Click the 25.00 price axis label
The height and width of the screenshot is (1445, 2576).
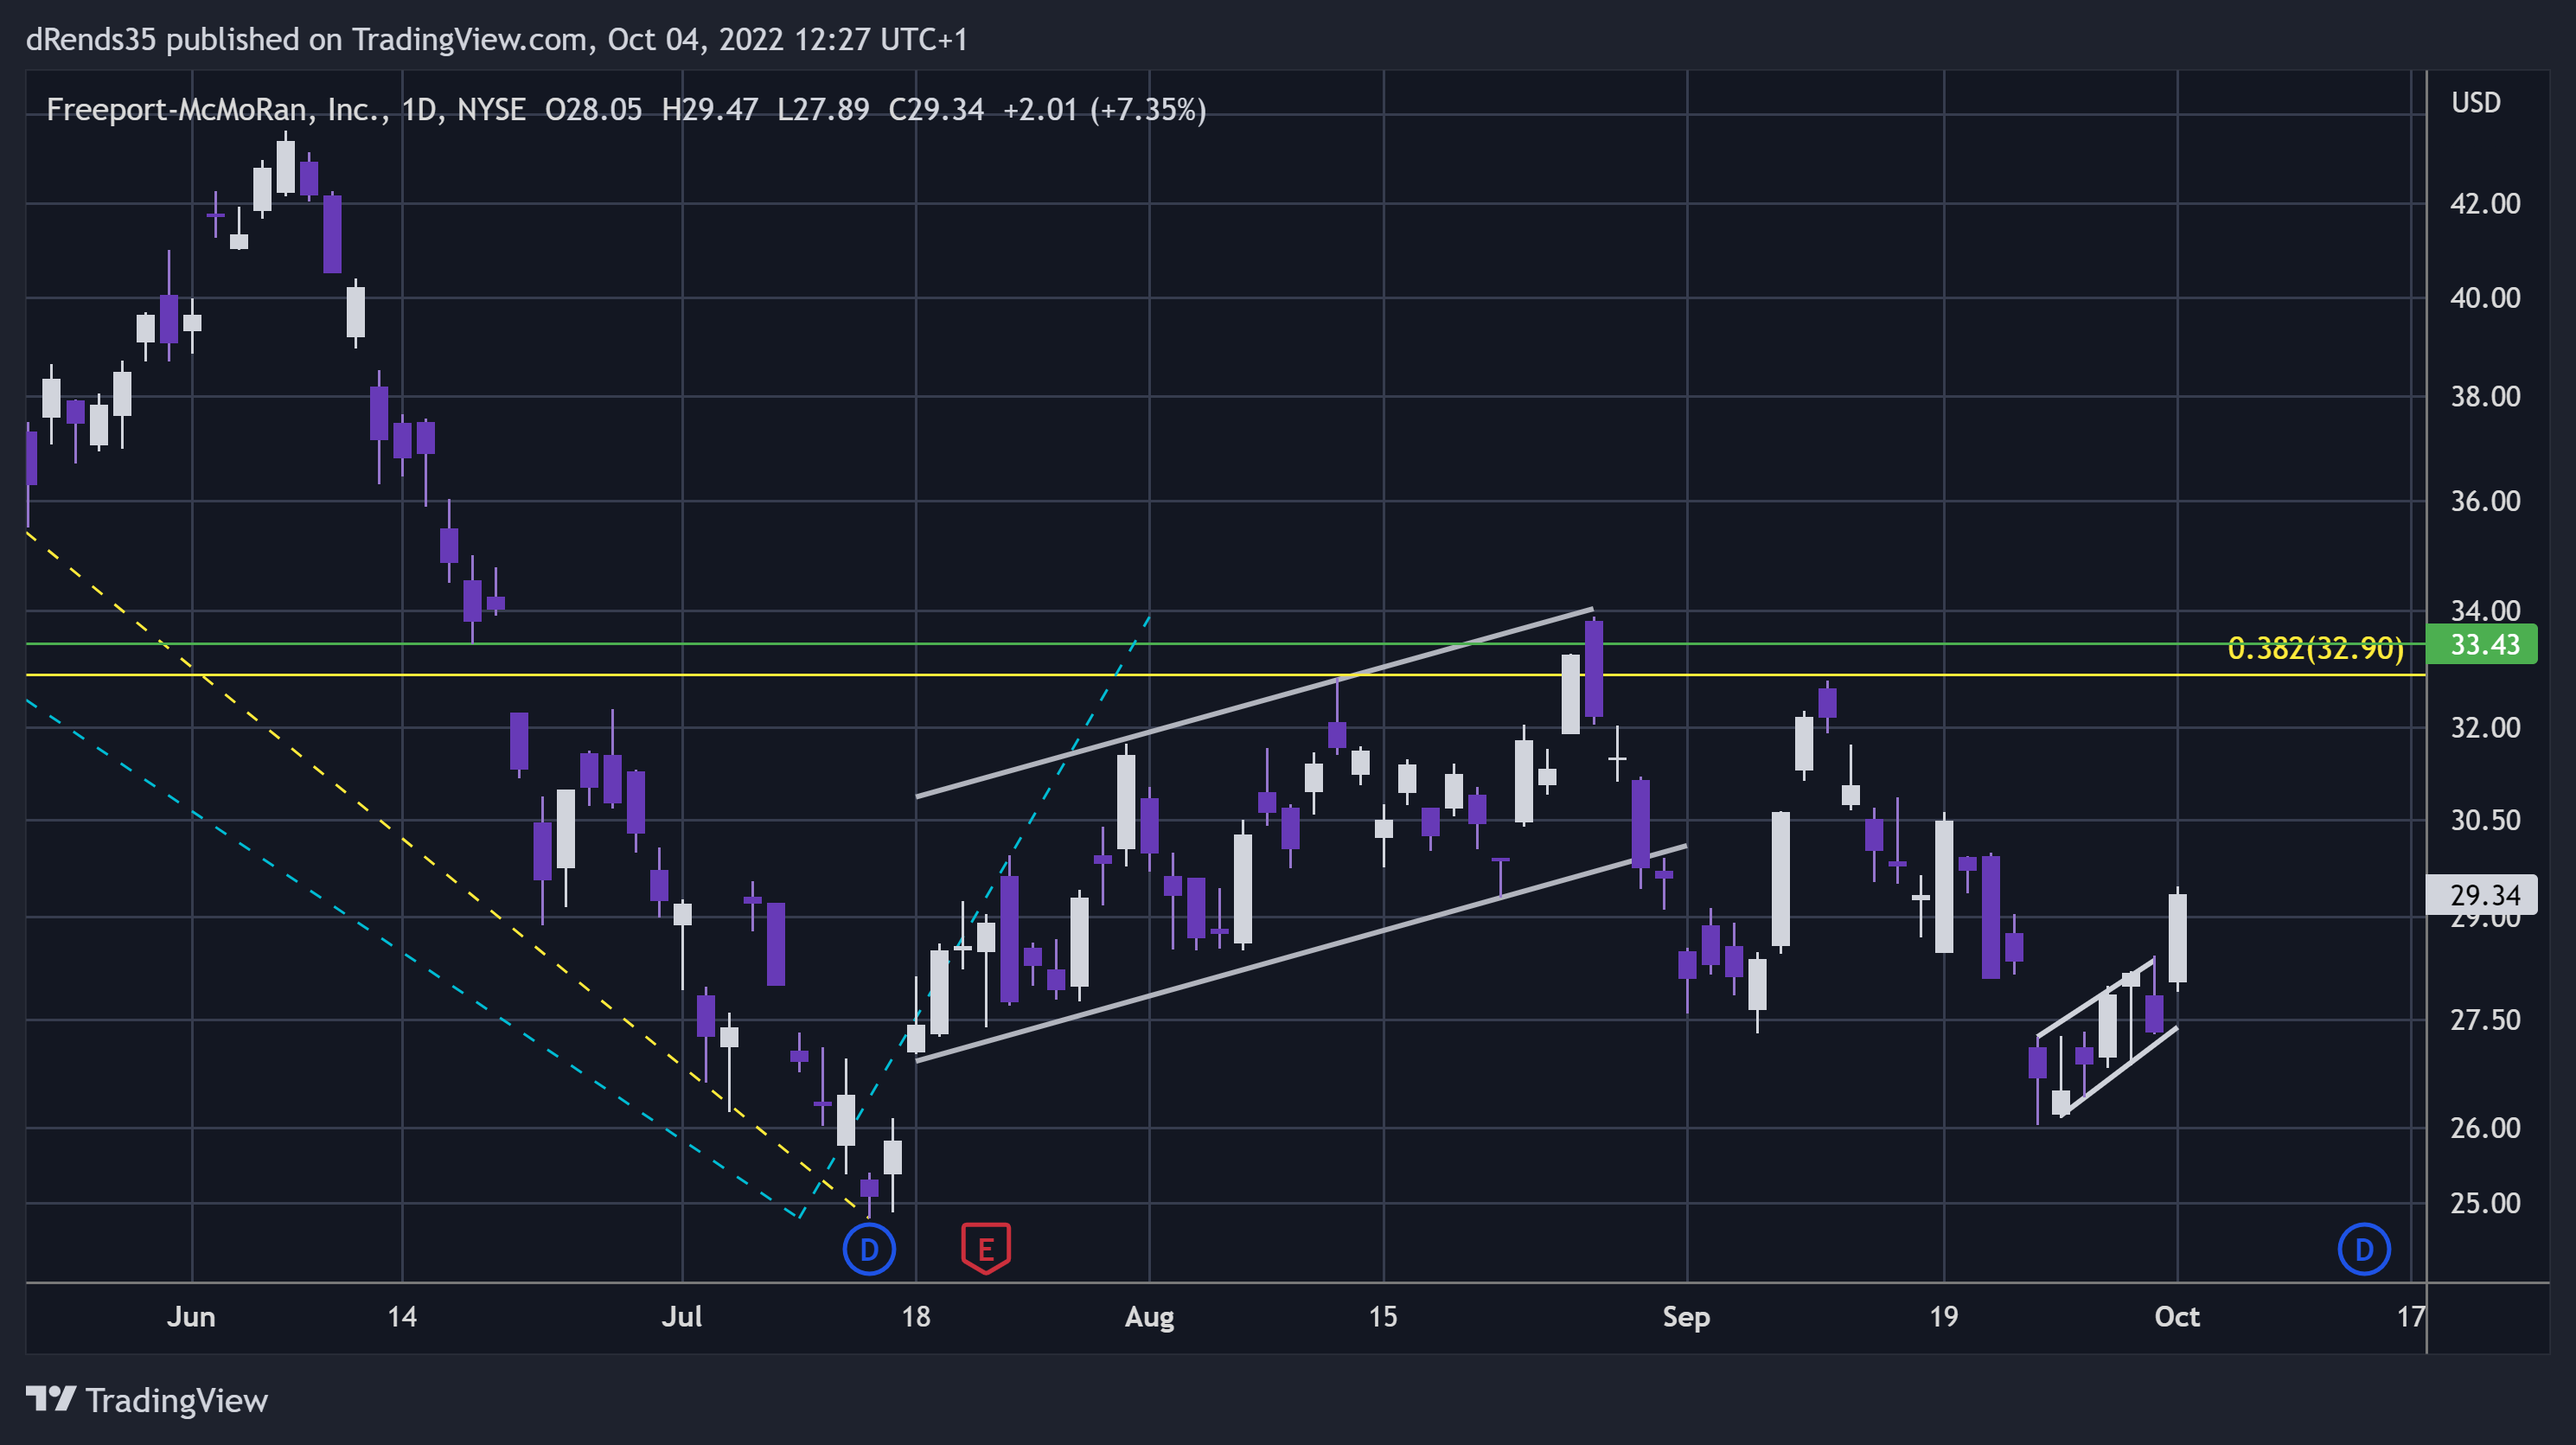coord(2485,1203)
